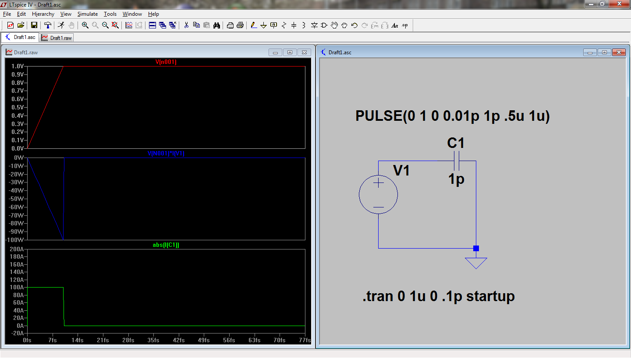Open the Simulate menu
The height and width of the screenshot is (358, 631).
click(88, 14)
